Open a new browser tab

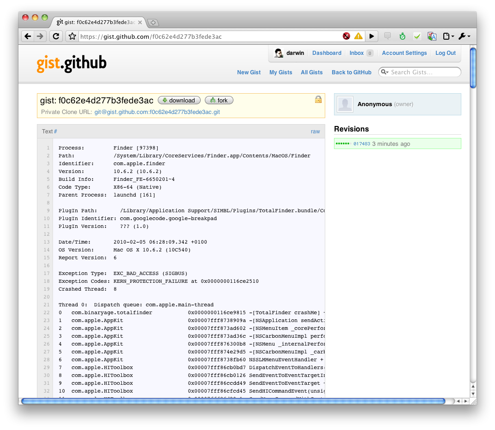tap(153, 22)
